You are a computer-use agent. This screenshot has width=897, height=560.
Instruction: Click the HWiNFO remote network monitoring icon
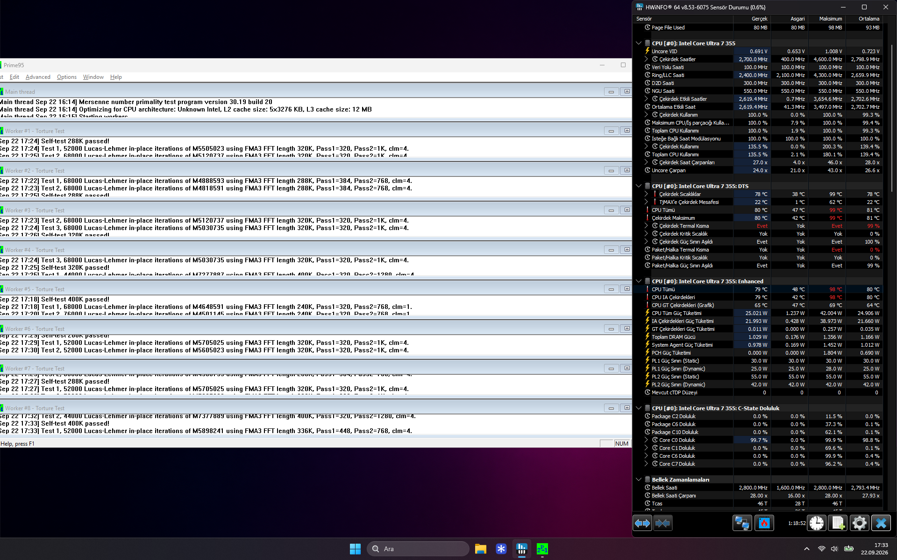(x=742, y=523)
